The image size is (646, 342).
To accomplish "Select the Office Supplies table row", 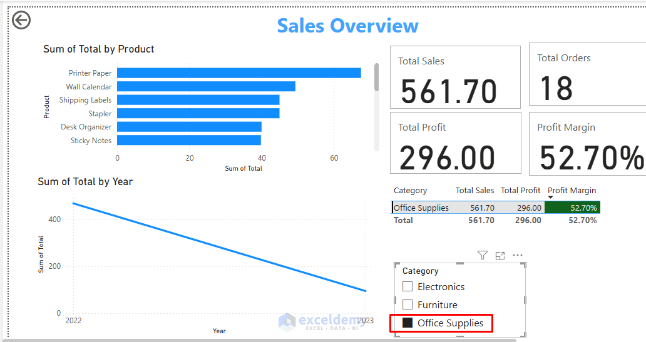I will 421,208.
